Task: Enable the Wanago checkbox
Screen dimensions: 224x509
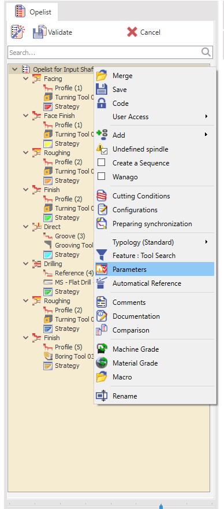Action: click(102, 176)
